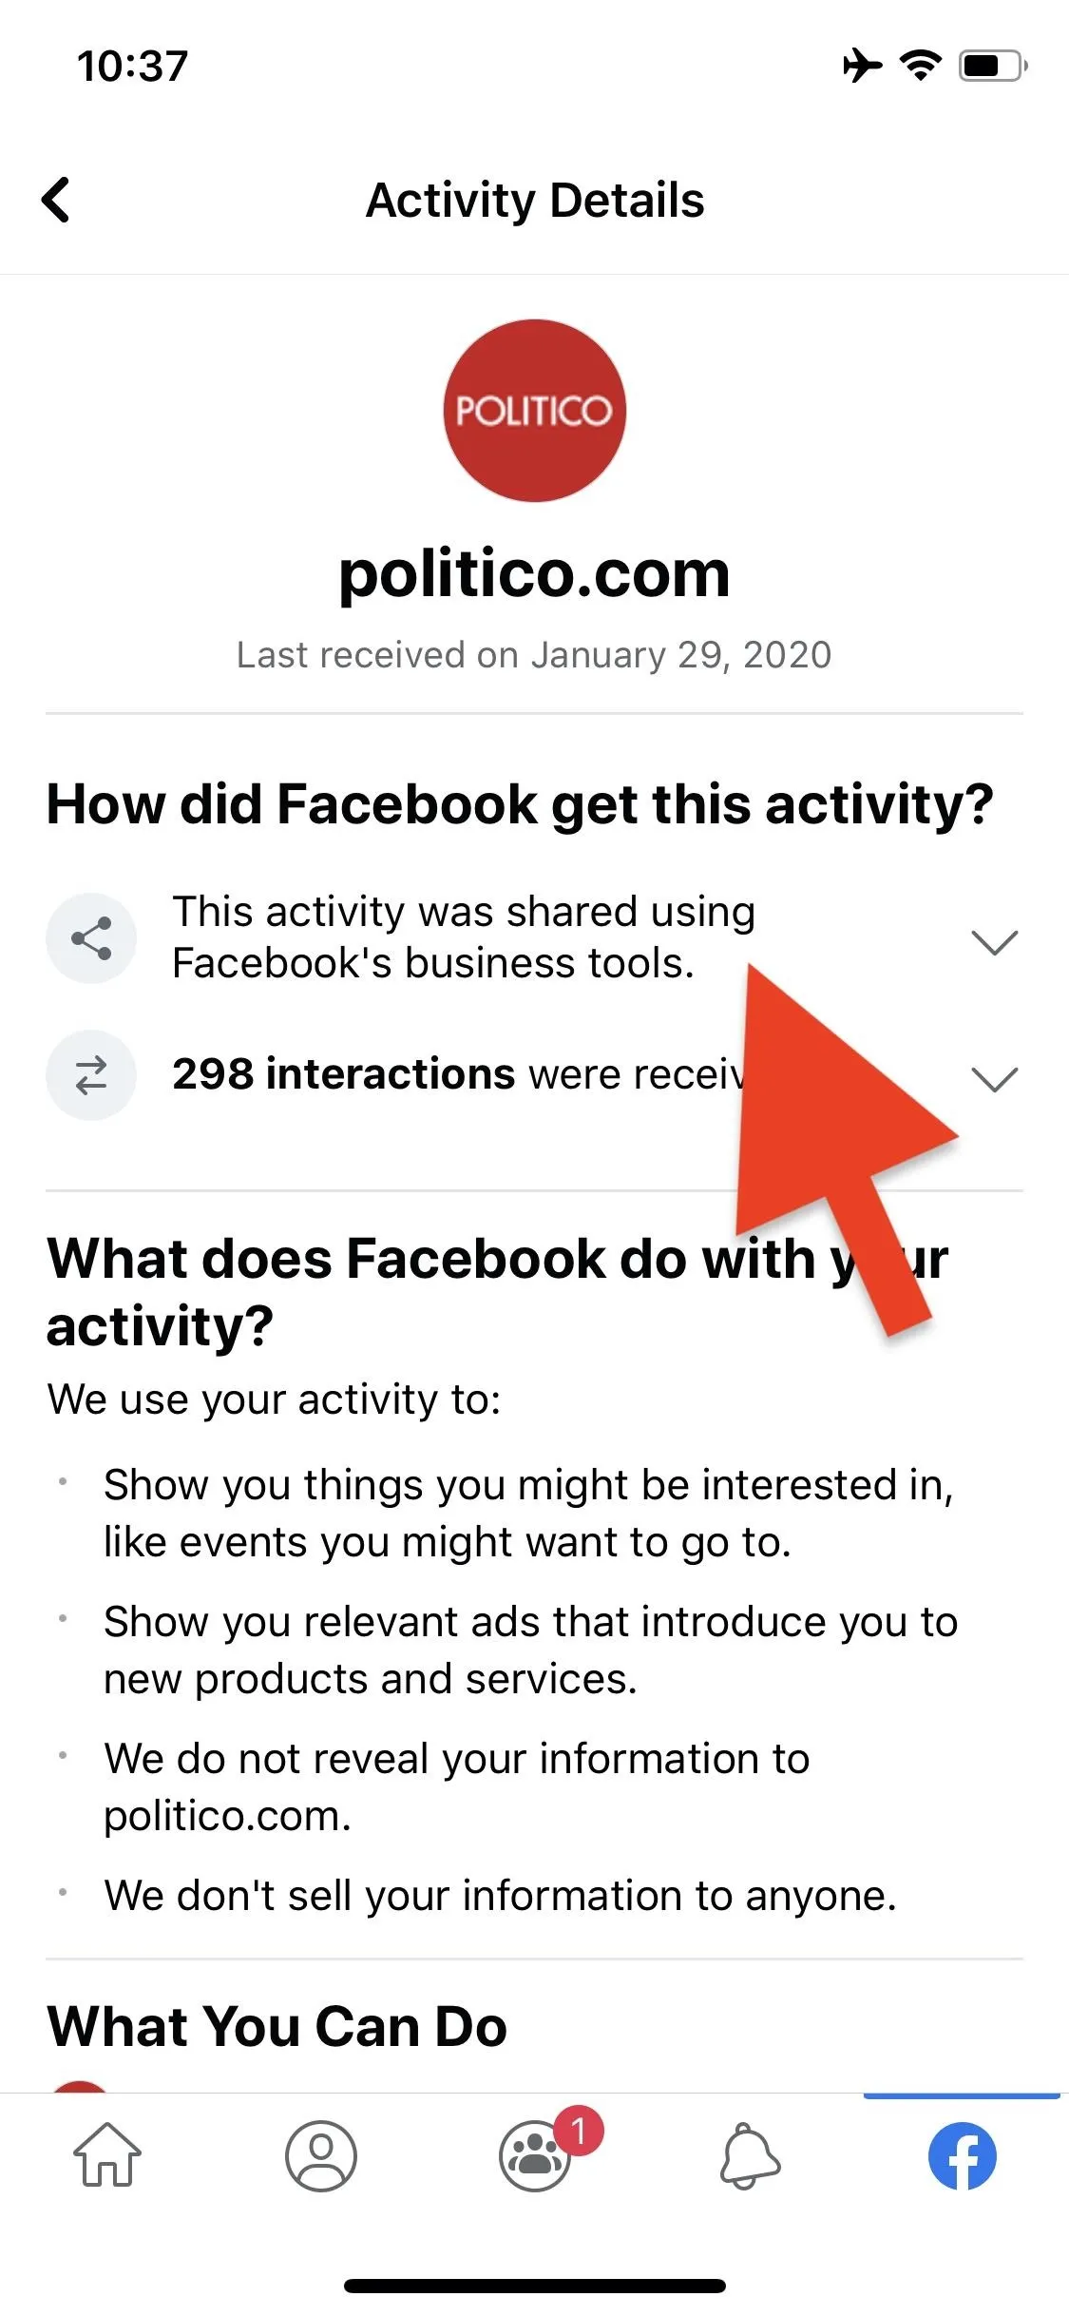Tap the share business tools icon

tap(91, 938)
